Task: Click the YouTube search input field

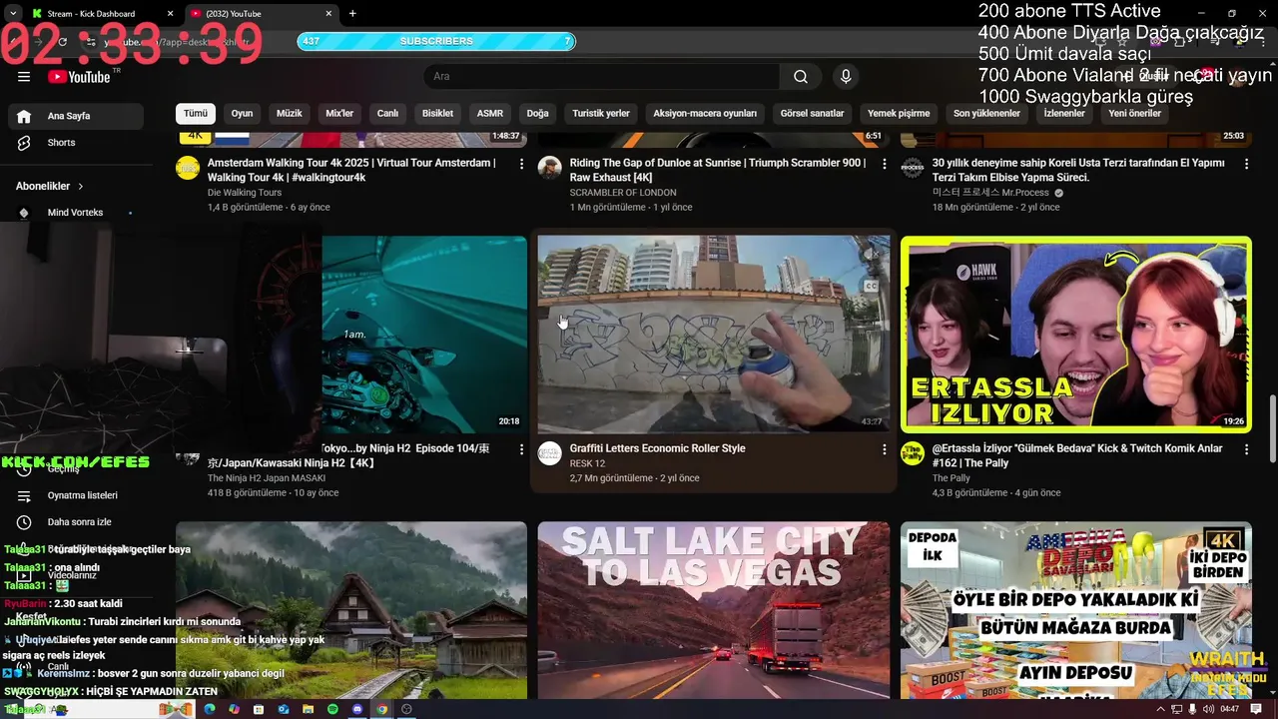Action: tap(602, 77)
